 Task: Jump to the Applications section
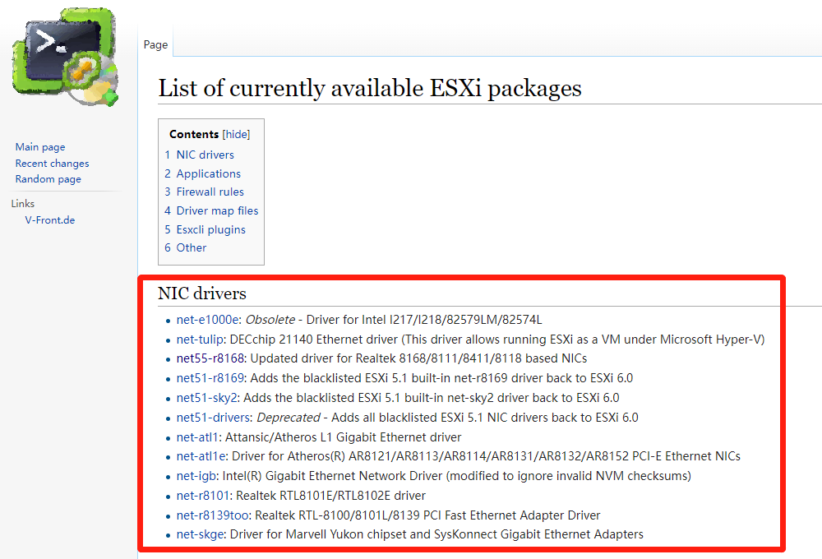(208, 173)
